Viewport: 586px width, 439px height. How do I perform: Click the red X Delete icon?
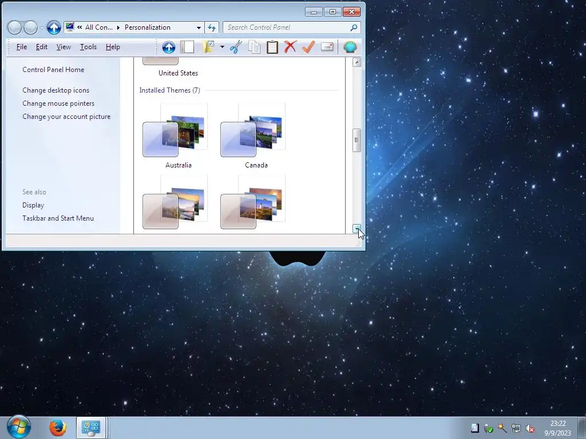290,47
